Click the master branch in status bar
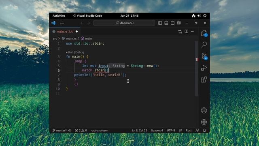 [x=59, y=131]
